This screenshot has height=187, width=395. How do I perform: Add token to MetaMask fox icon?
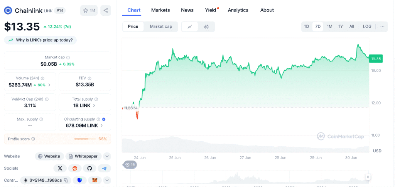point(95,180)
